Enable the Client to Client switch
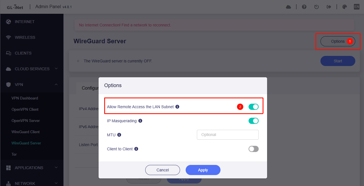The image size is (364, 186). 253,149
